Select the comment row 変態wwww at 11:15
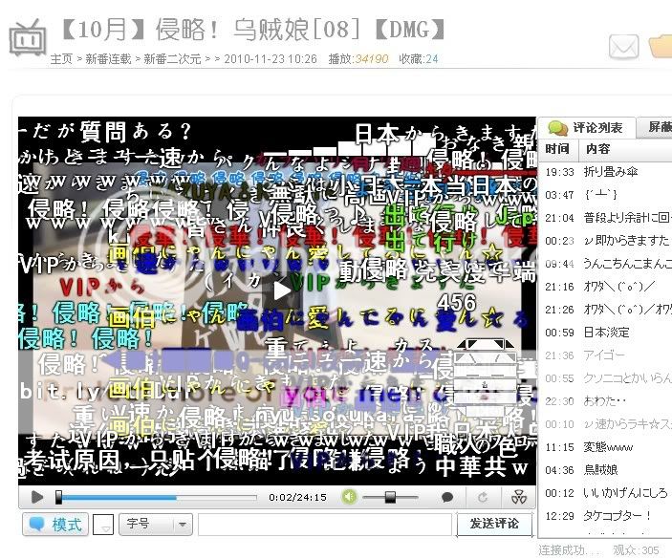Screen dimensions: 672x559 605,447
